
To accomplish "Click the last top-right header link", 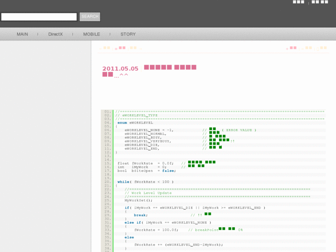I will (x=320, y=2).
